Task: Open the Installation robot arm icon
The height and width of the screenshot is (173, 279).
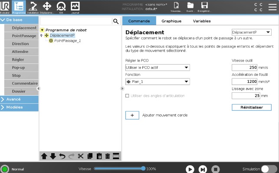Action: 33,7
